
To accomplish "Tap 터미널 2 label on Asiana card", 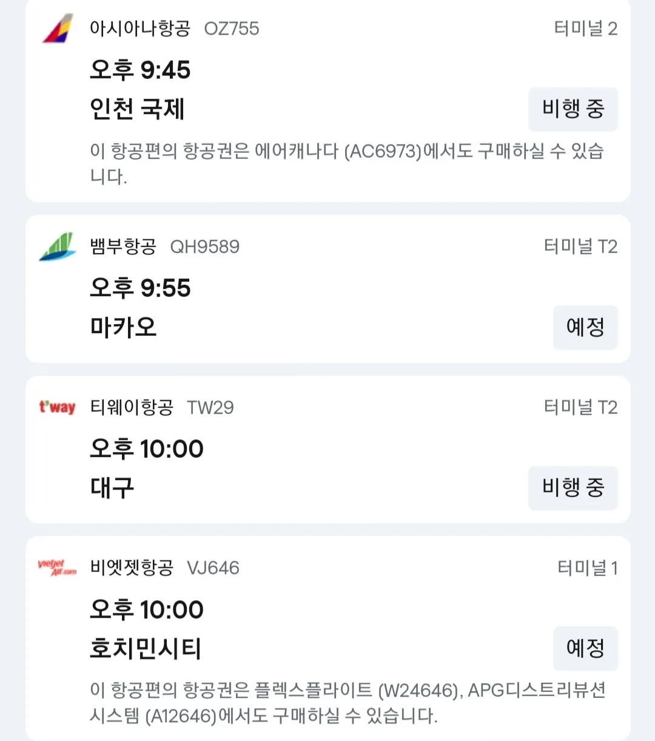I will [x=586, y=29].
